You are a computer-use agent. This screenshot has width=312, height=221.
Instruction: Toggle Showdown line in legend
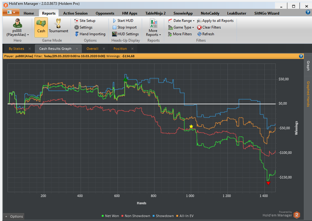pyautogui.click(x=163, y=216)
